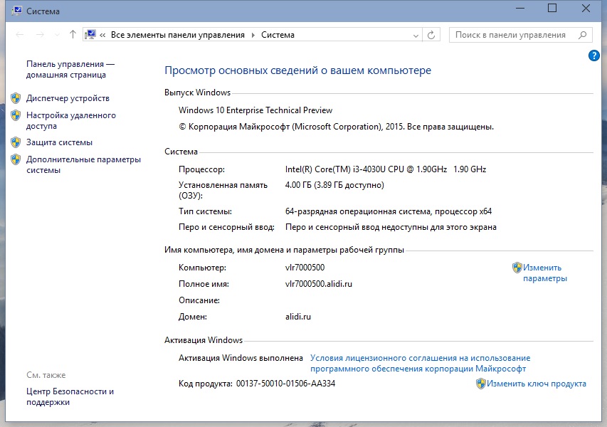The image size is (607, 427).
Task: Click the system type value 64-разрядная операционная система
Action: (389, 211)
